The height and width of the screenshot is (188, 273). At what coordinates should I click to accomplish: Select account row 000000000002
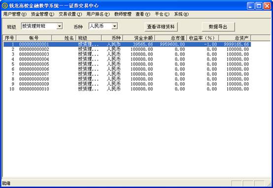pos(127,49)
